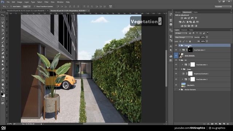
Task: Click the canvas horizontal scrollbar
Action: click(x=106, y=124)
